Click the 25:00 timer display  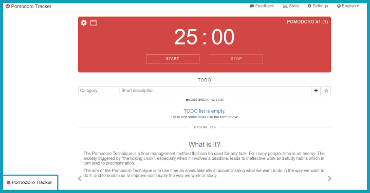[x=205, y=37]
